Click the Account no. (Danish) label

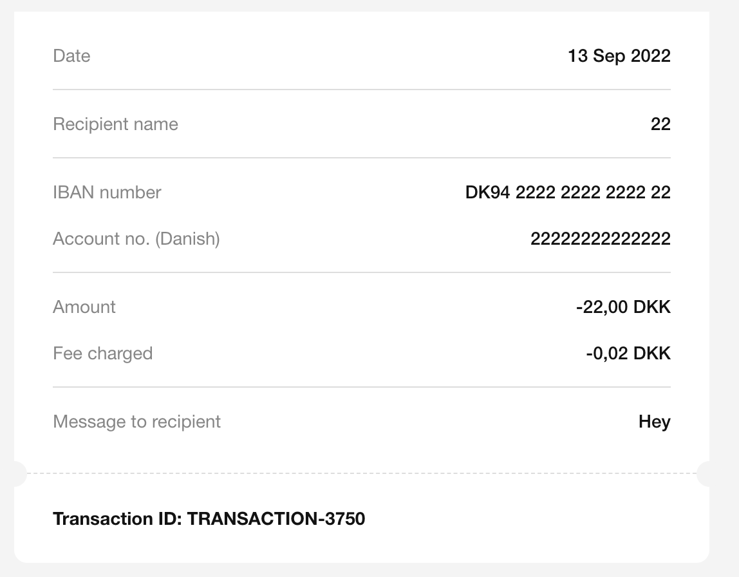[136, 239]
